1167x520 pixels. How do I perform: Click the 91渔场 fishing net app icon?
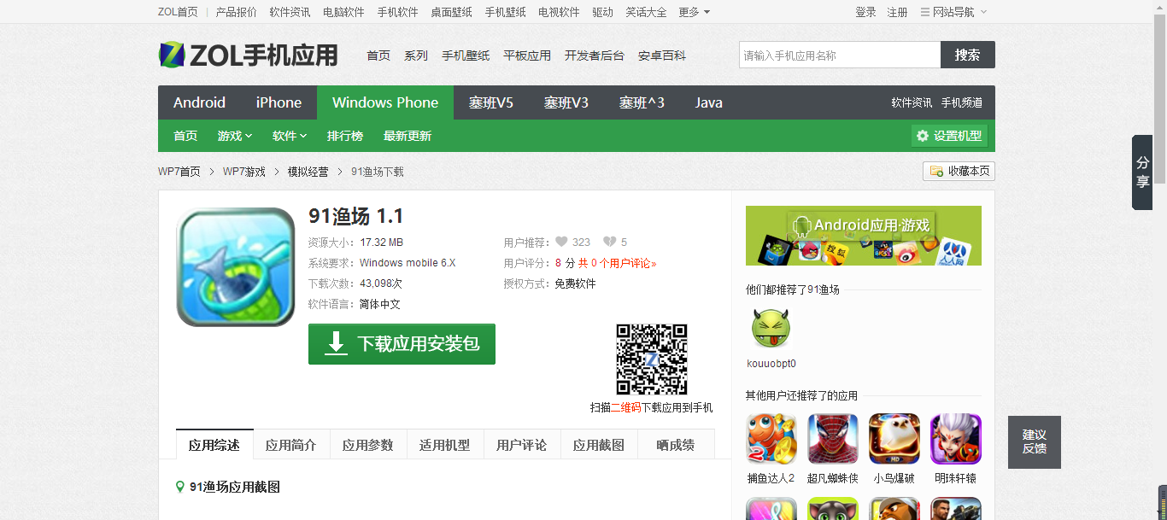coord(236,267)
